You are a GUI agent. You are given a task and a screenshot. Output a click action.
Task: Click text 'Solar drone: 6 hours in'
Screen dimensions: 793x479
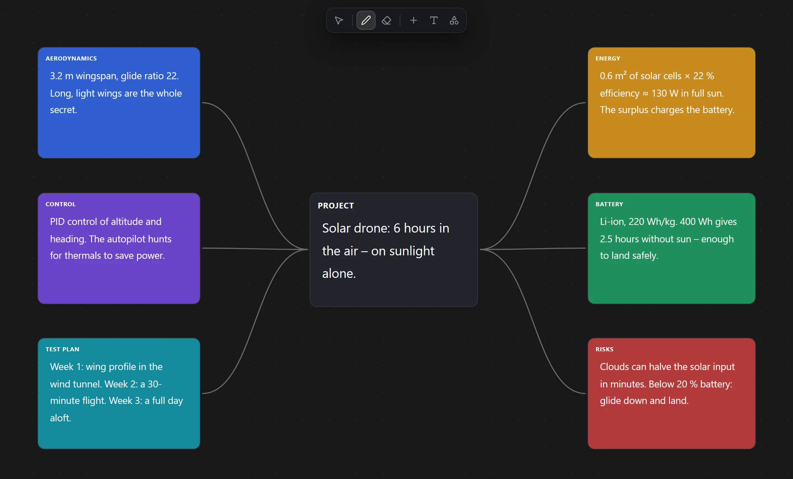pos(386,228)
